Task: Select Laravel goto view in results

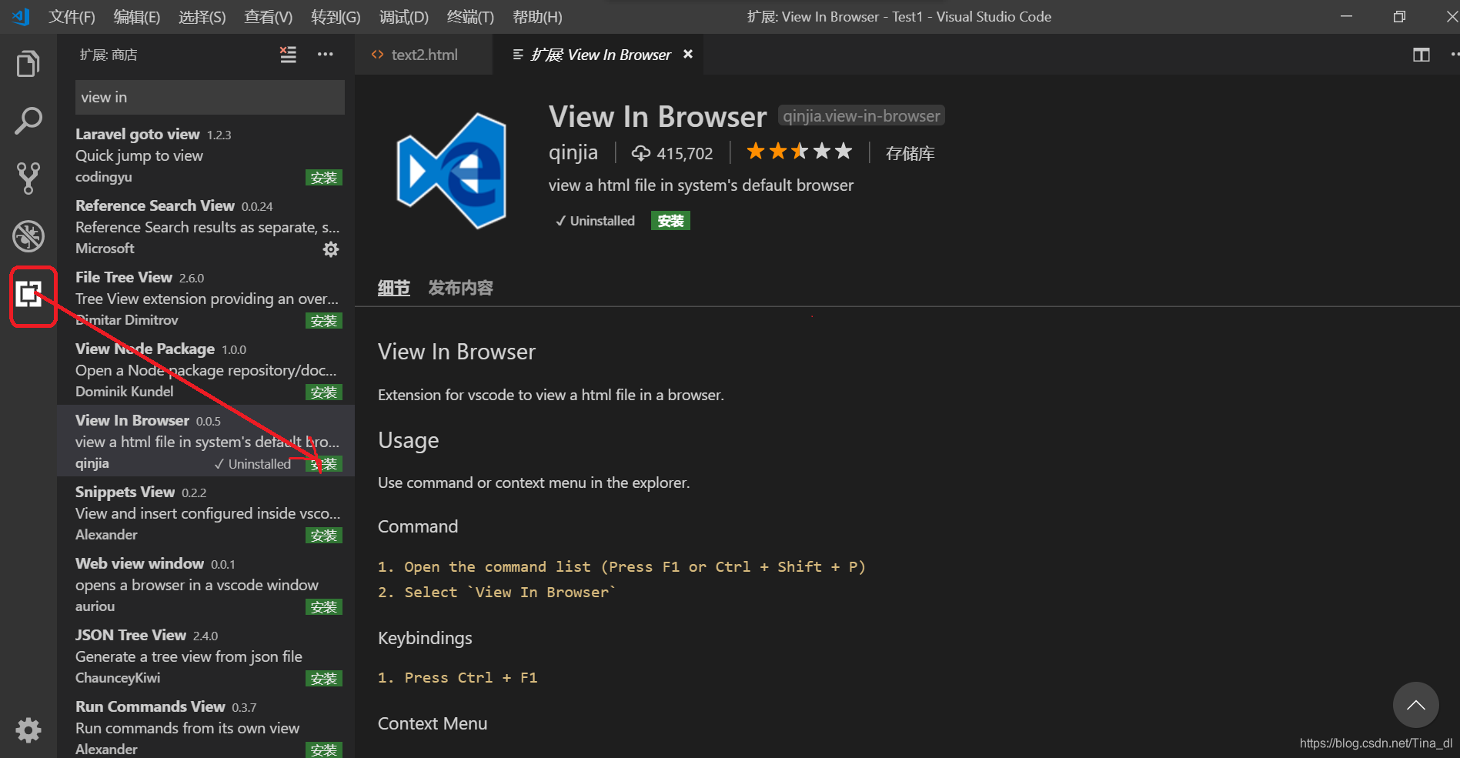Action: point(206,155)
